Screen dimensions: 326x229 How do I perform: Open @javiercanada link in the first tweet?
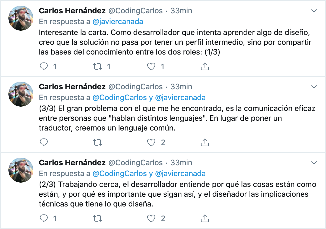click(x=118, y=21)
